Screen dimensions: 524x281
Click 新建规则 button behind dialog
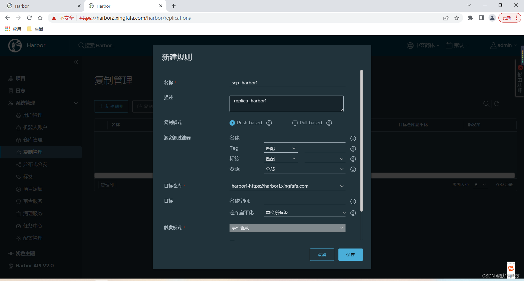point(111,107)
